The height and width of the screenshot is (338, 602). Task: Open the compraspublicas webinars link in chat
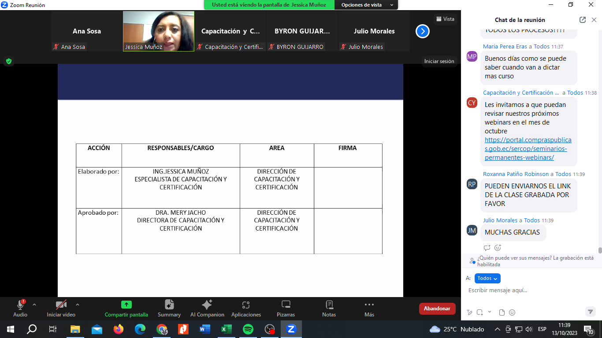click(528, 149)
